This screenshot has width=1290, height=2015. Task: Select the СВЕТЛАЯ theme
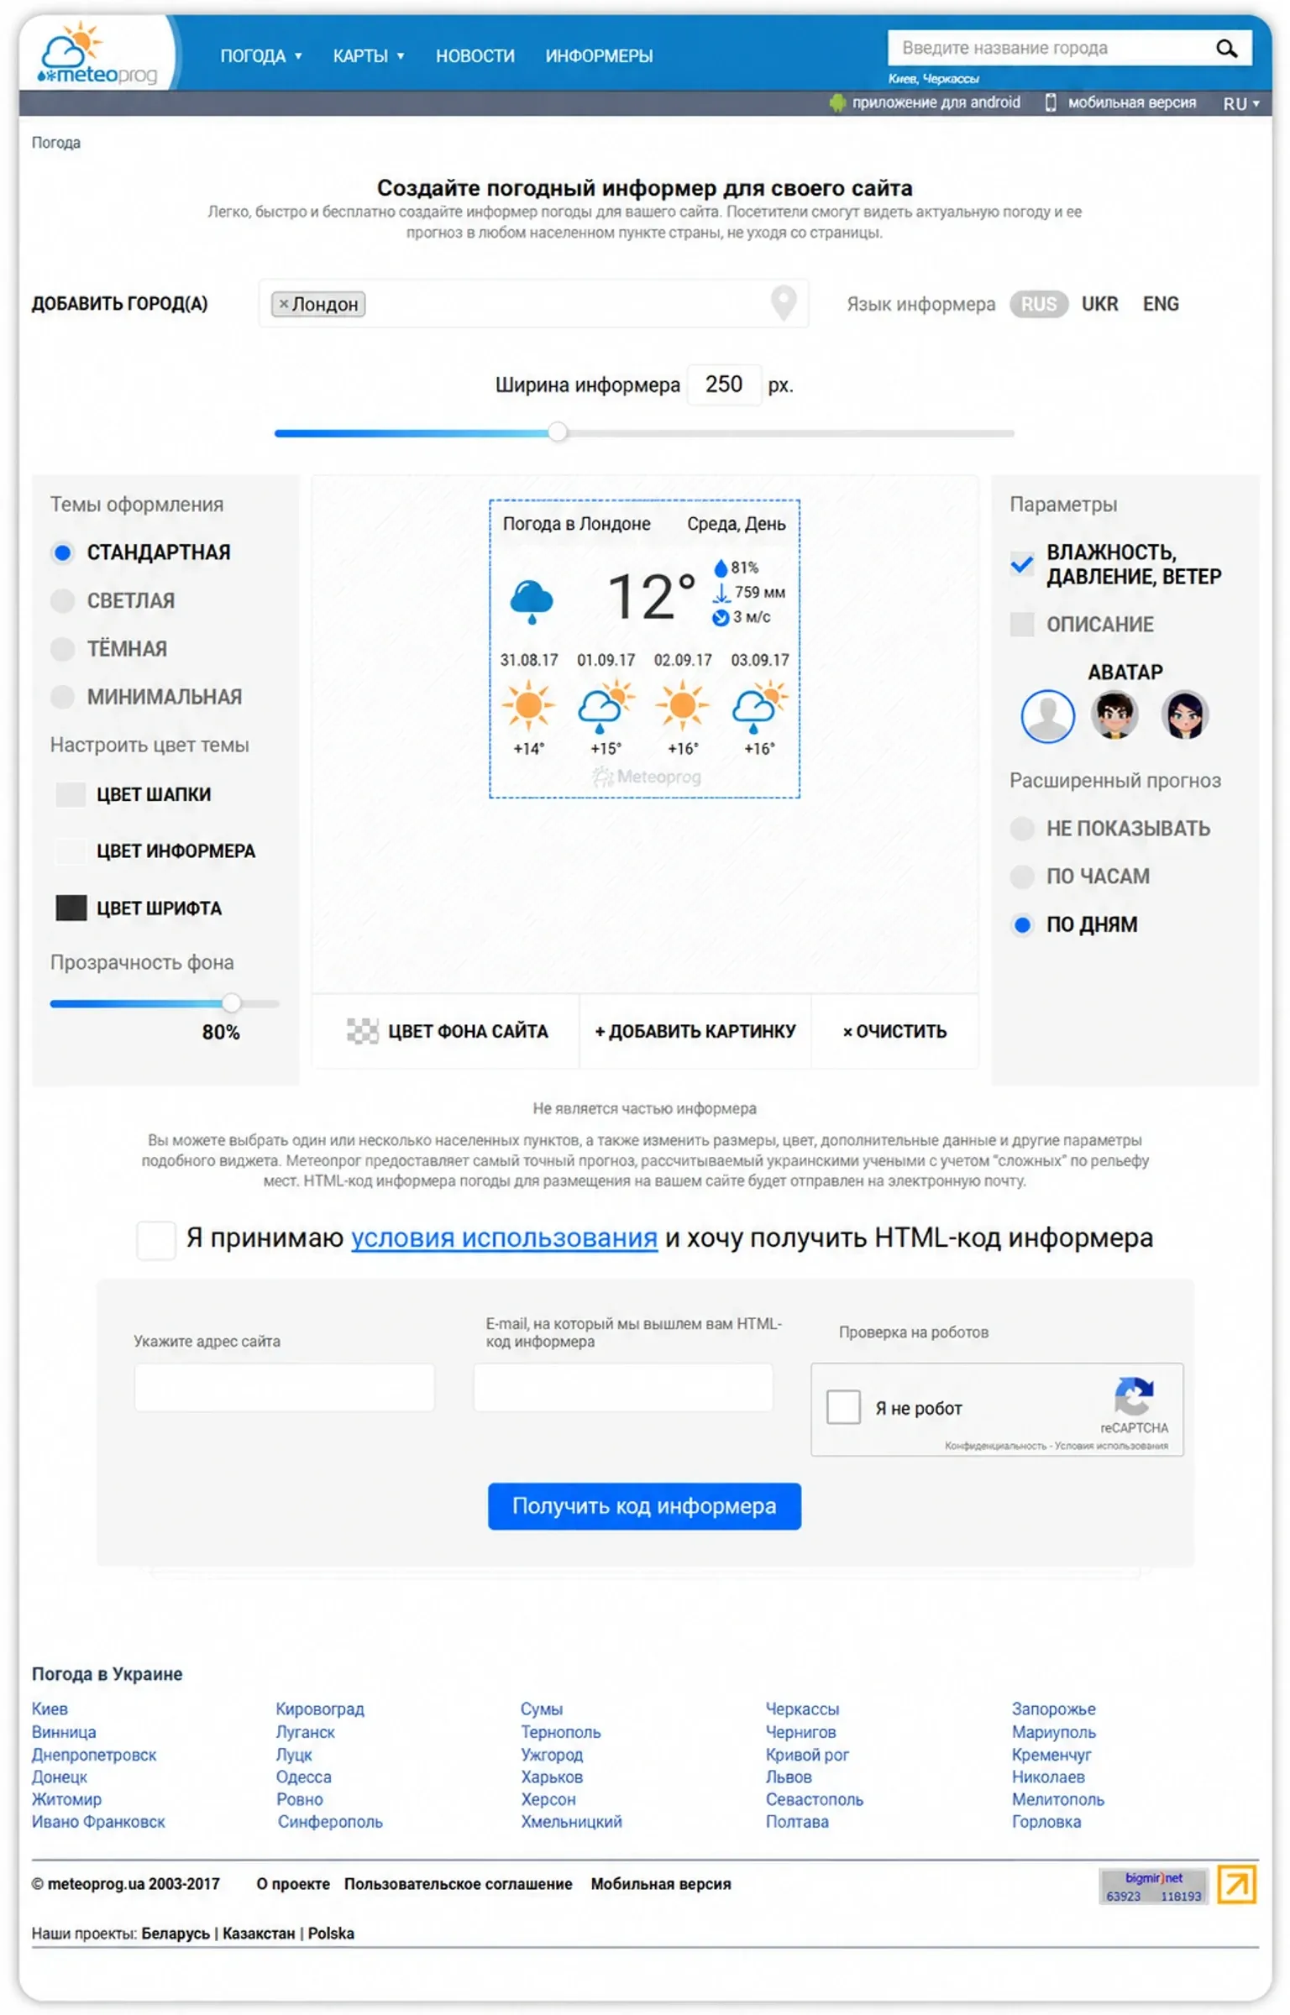click(x=62, y=601)
